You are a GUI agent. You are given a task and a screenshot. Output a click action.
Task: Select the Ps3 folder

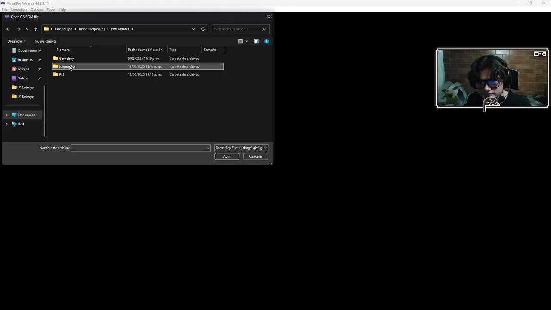click(62, 74)
